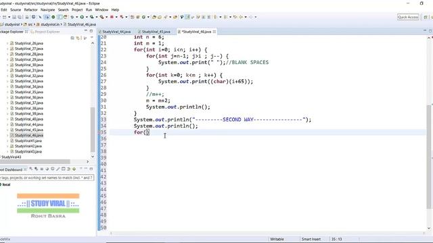Click the New Java Class green icon

(143, 17)
